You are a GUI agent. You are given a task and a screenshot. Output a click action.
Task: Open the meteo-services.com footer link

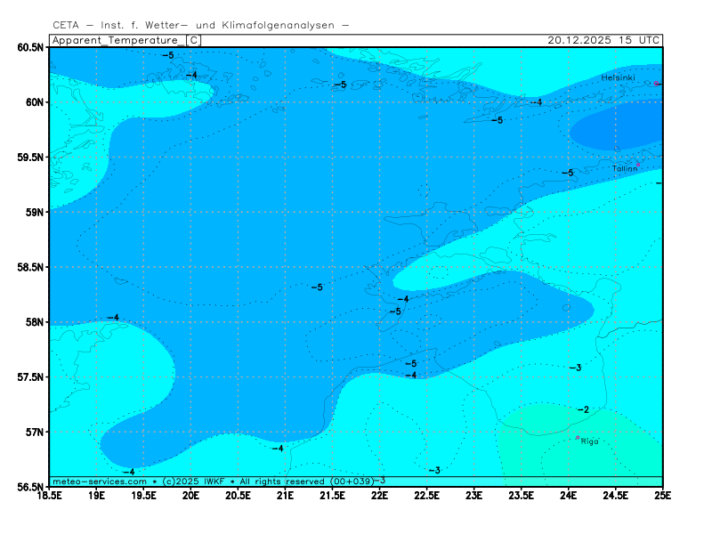pos(99,481)
